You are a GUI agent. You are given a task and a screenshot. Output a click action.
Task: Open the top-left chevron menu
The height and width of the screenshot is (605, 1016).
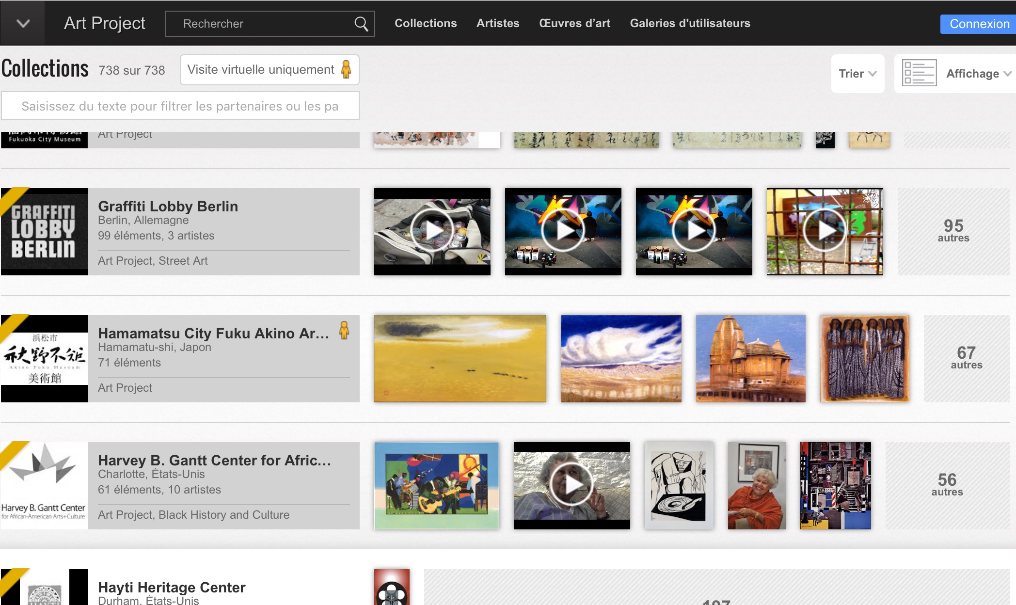click(x=23, y=23)
